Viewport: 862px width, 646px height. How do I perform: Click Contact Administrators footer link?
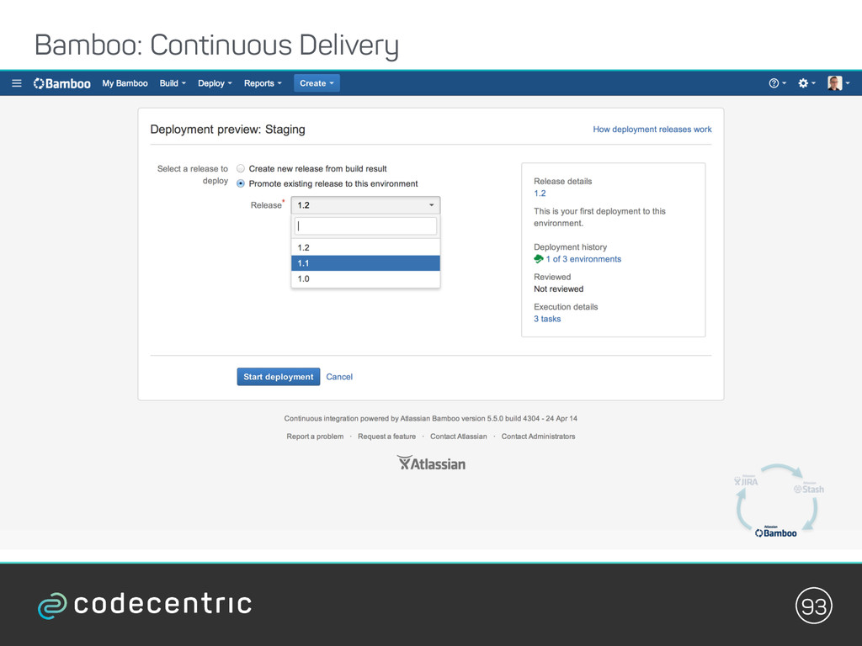click(538, 437)
